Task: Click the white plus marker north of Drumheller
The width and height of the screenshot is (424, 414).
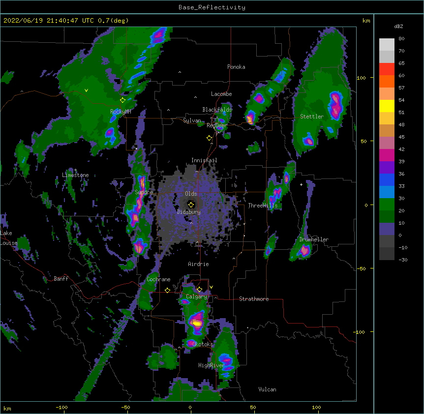Action: coord(301,184)
